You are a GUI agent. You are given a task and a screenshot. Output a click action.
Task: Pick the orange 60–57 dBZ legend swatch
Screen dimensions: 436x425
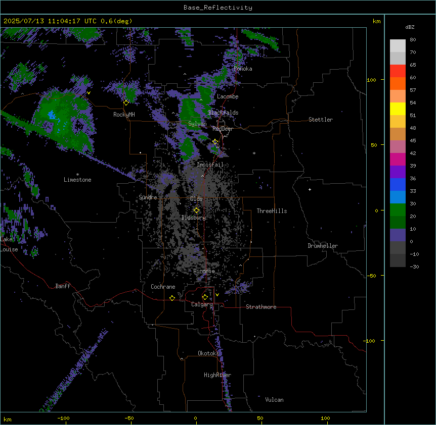coord(398,83)
